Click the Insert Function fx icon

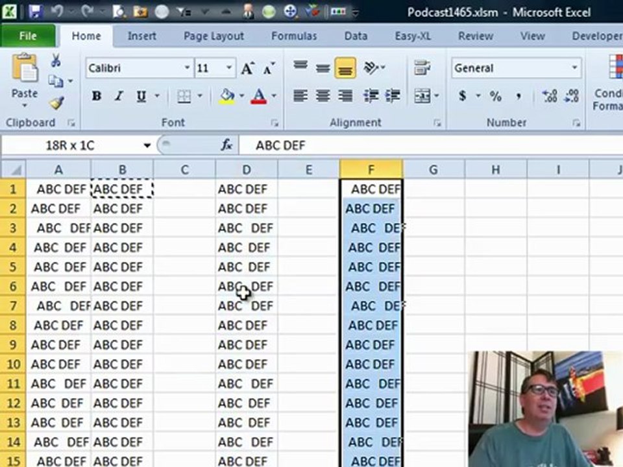[226, 145]
